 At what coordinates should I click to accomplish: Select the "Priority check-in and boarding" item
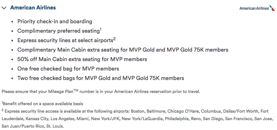coord(55,21)
